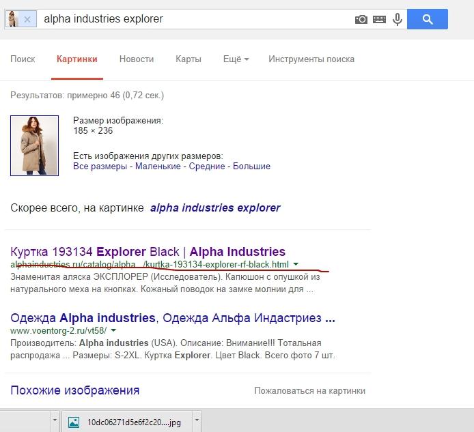
Task: Switch to the Поиск tab
Action: pos(23,59)
